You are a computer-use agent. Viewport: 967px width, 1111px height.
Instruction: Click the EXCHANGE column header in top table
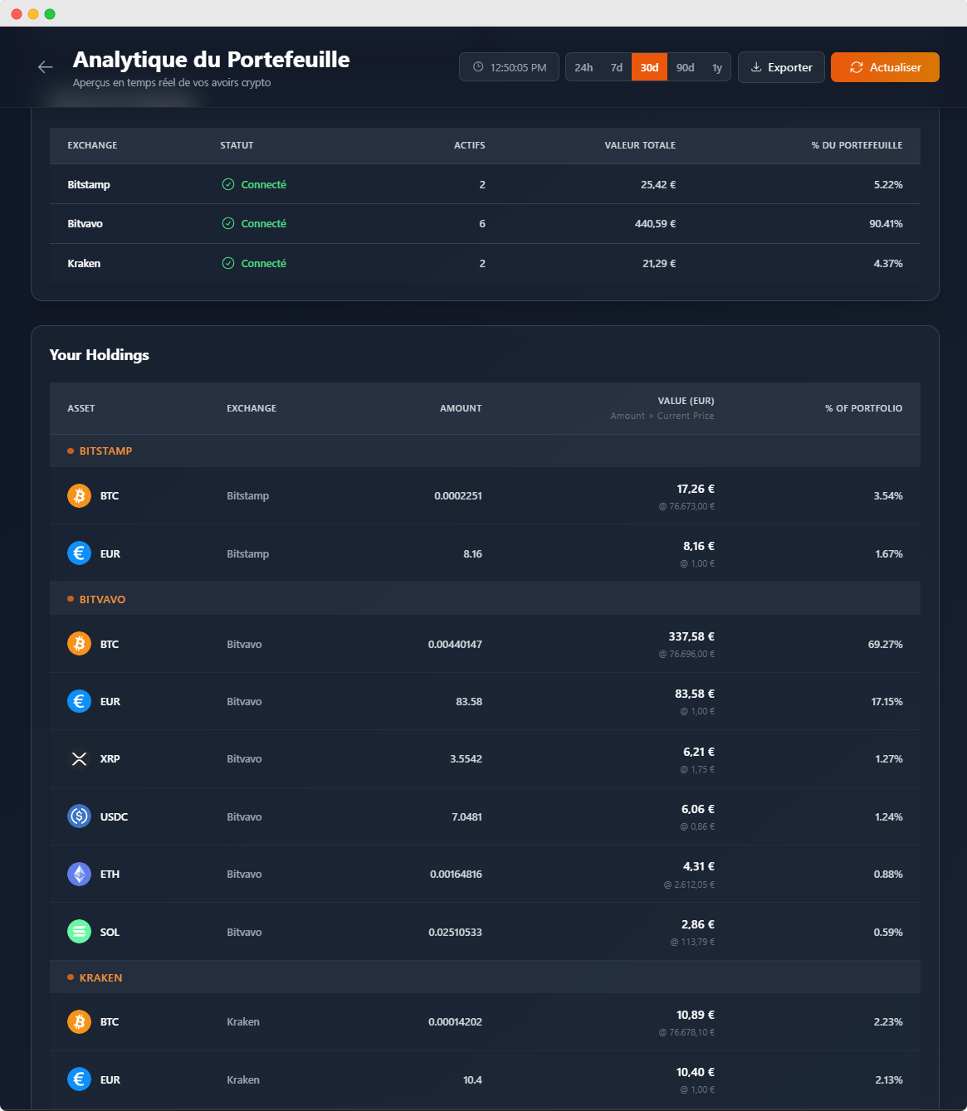[x=92, y=145]
